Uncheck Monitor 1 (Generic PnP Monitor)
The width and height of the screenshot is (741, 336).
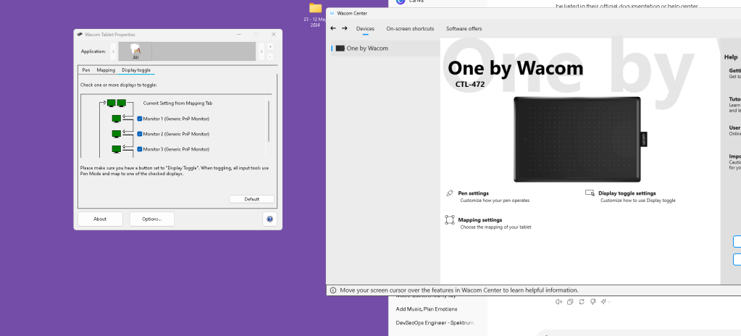point(139,119)
